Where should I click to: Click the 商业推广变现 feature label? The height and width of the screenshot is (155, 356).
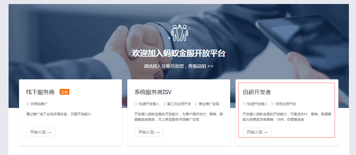pos(209,104)
